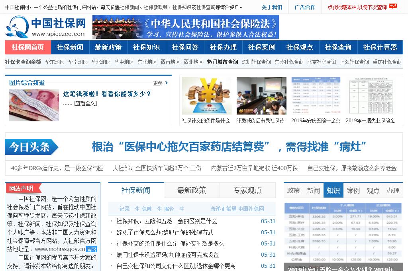This screenshot has width=408, height=271.
Task: Switch to the 最新政策 tab
Action: (192, 190)
